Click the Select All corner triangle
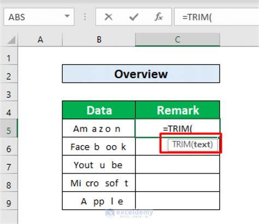This screenshot has height=224, width=259. coord(11,40)
